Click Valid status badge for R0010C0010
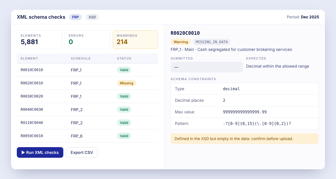Viewport: 336px width, 179px height. (x=124, y=70)
